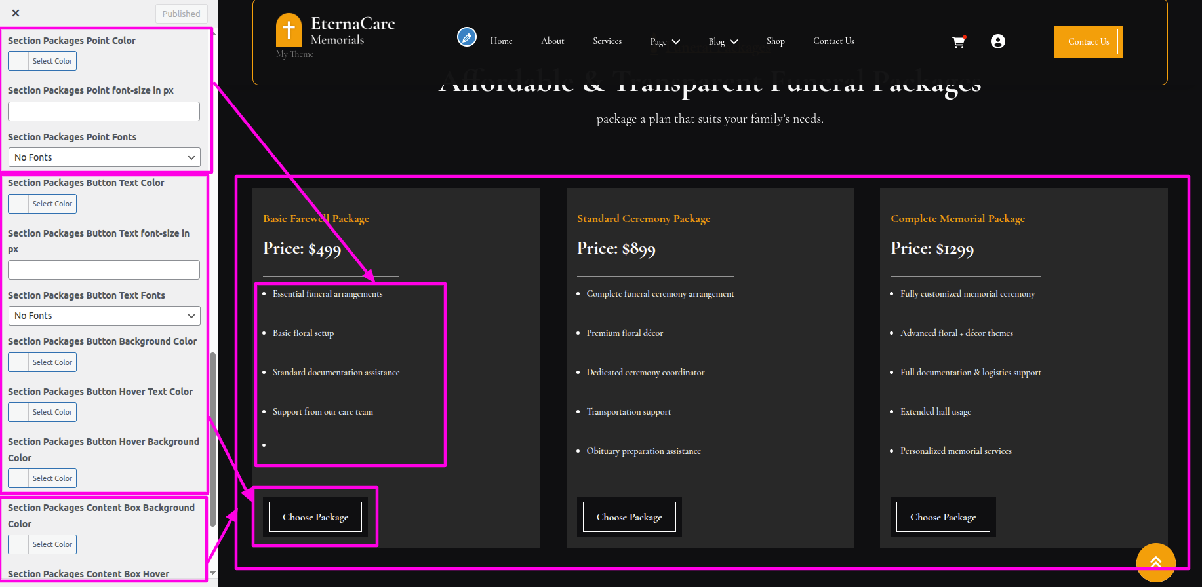Open the Shop menu item
Screen dimensions: 1202x587
pyautogui.click(x=775, y=41)
